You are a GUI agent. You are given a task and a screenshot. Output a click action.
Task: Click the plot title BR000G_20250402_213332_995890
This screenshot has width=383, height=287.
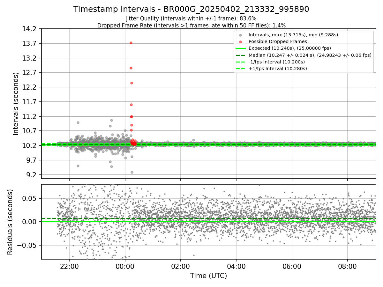pyautogui.click(x=191, y=9)
